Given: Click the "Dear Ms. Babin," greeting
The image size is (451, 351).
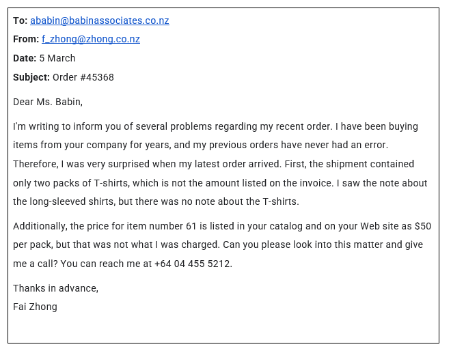Looking at the screenshot, I should (x=48, y=102).
